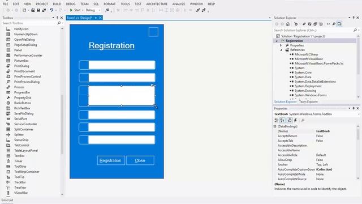Open Properties wrench icon in Solution Explorer
This screenshot has height=204, width=362.
point(334,24)
